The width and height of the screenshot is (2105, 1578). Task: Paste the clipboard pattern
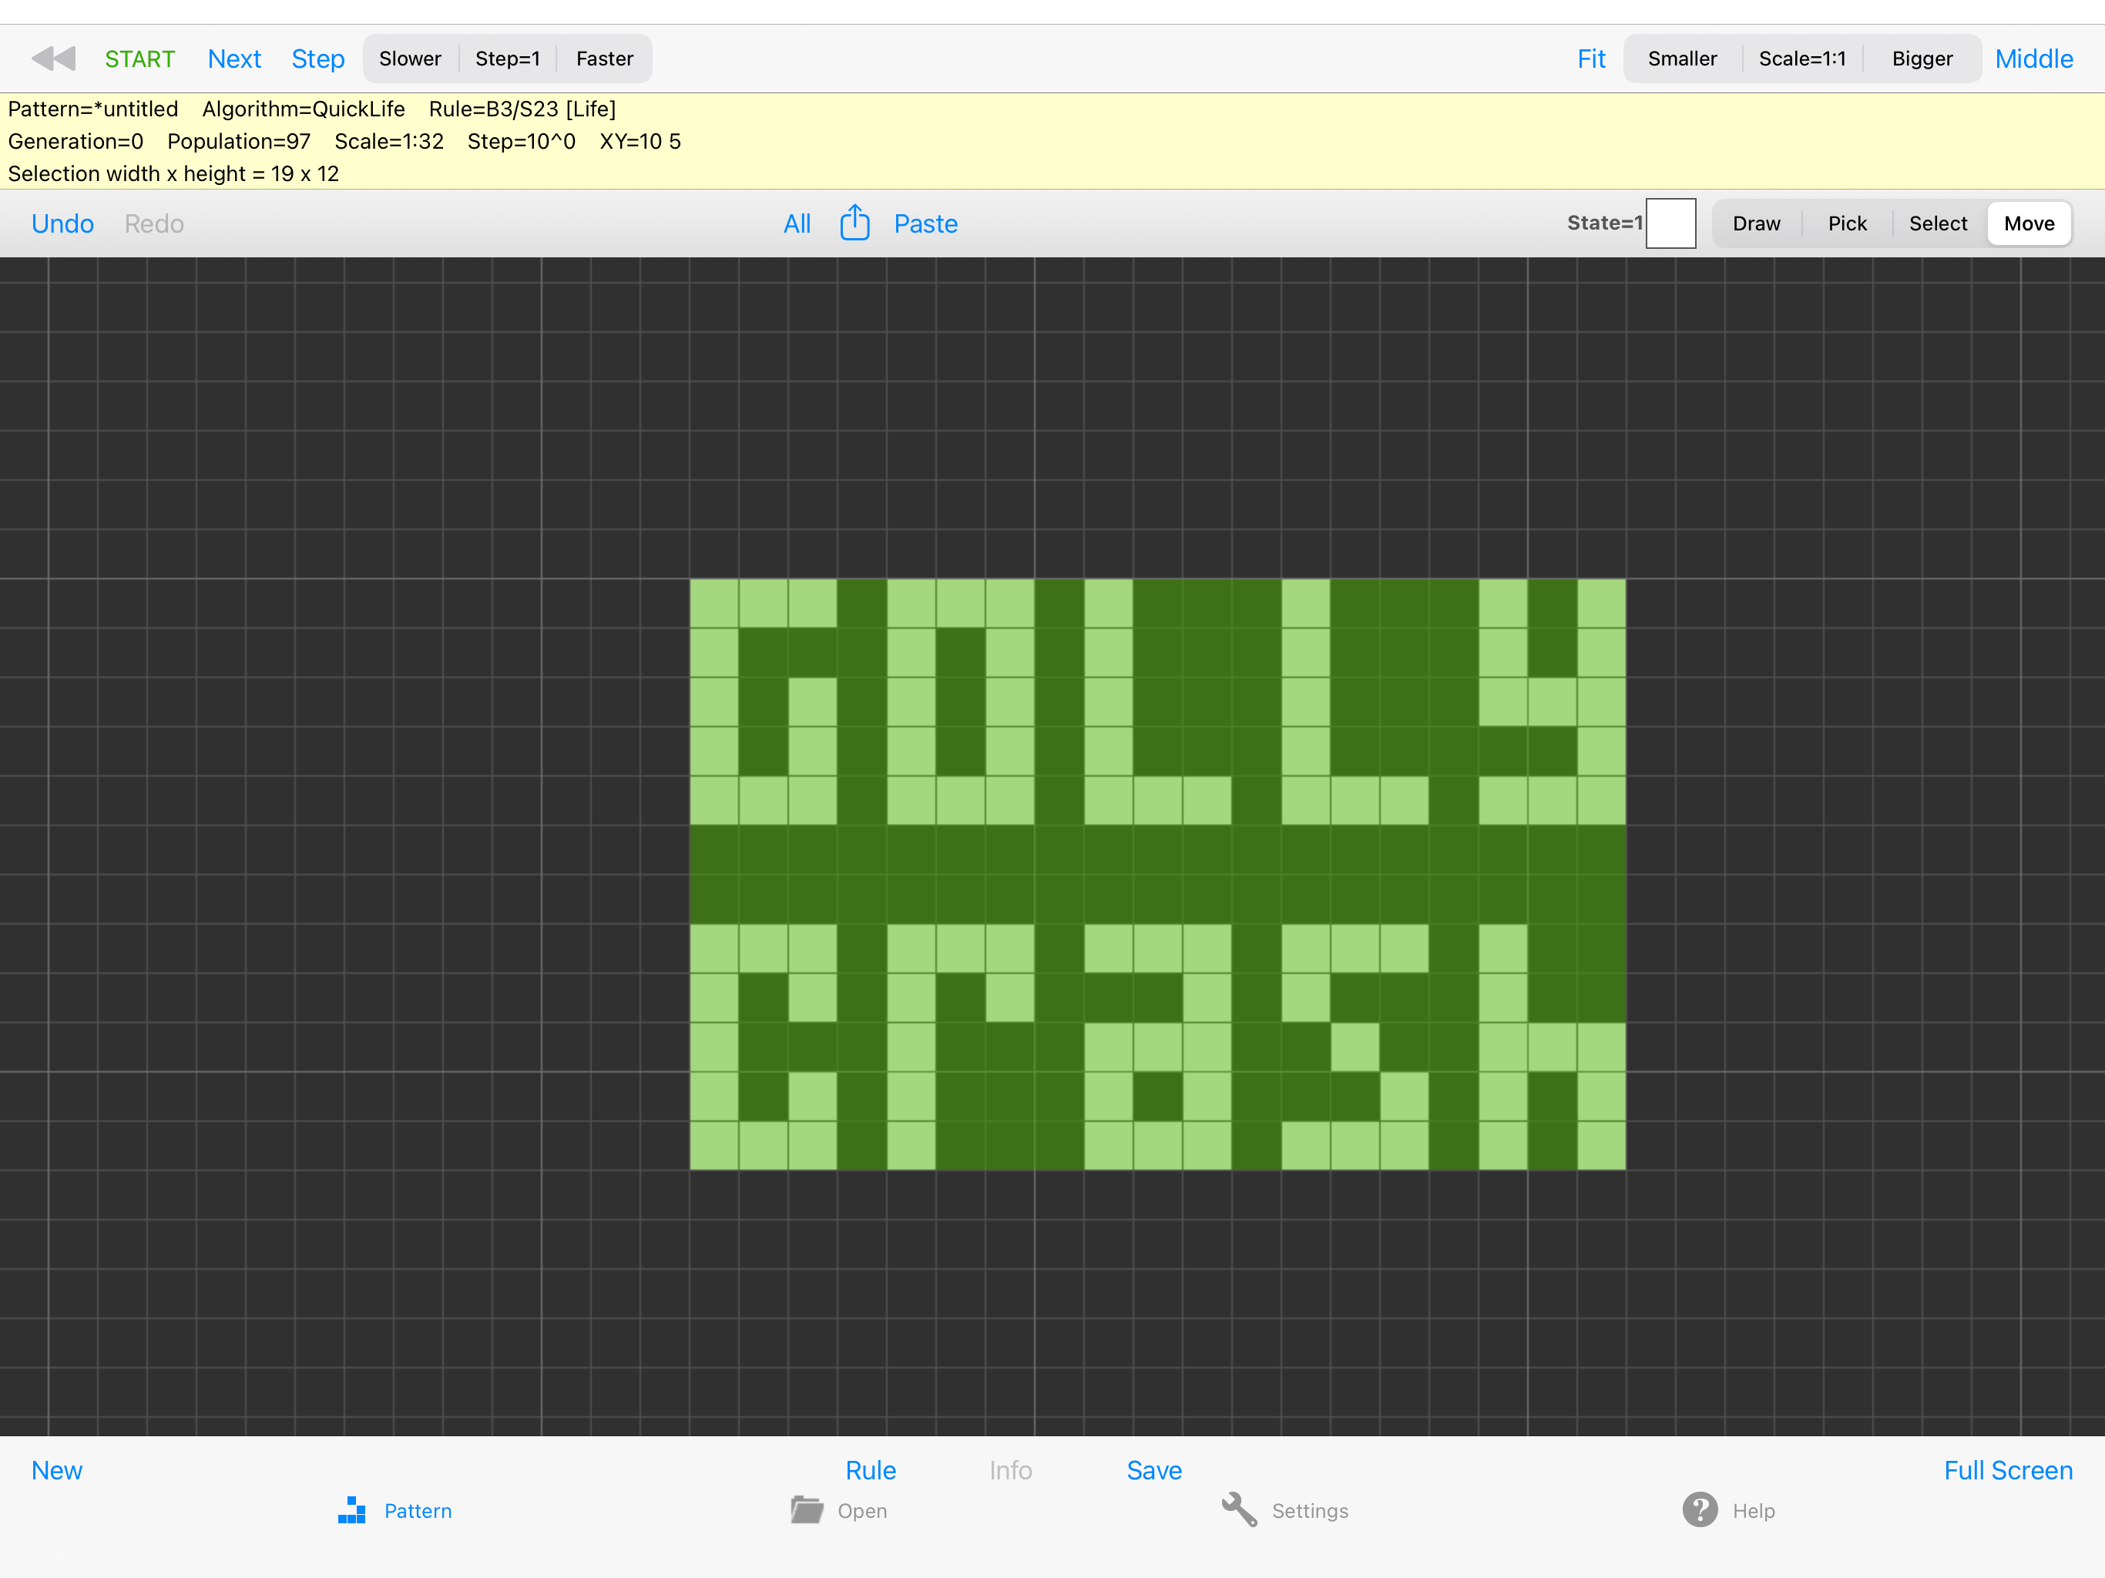click(x=926, y=223)
